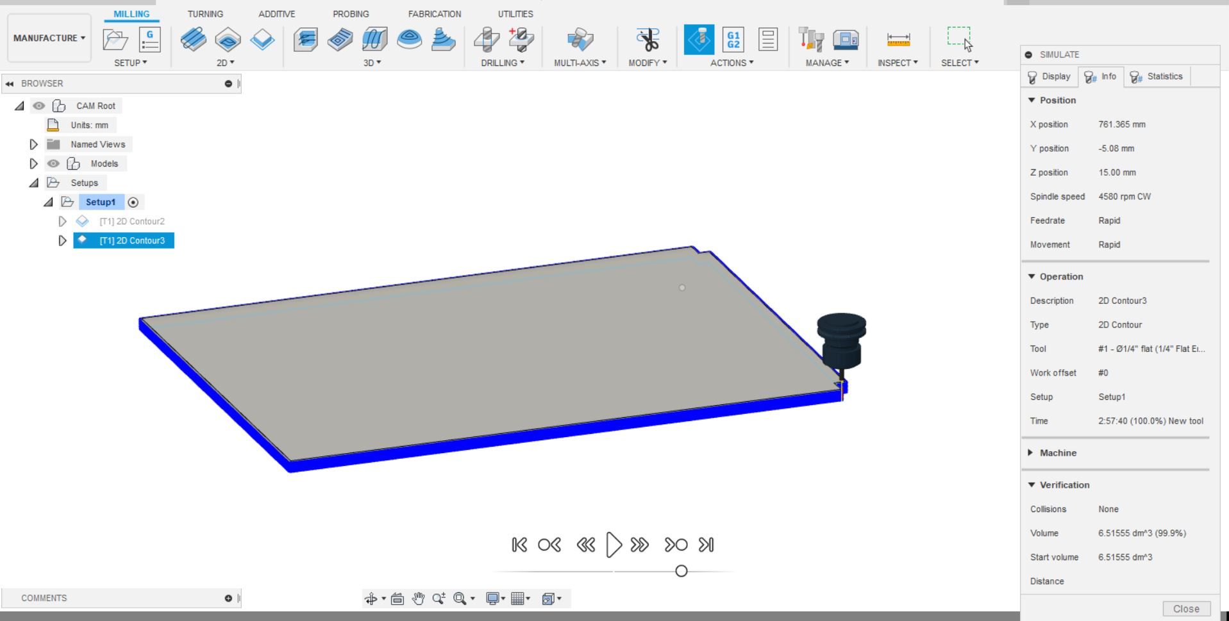Expand the Models tree node
Viewport: 1229px width, 621px height.
coord(34,163)
